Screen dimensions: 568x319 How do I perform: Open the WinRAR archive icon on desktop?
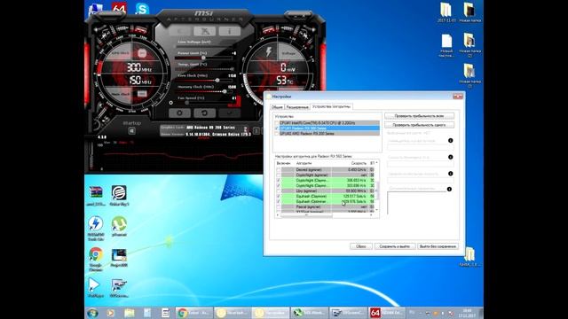[96, 196]
